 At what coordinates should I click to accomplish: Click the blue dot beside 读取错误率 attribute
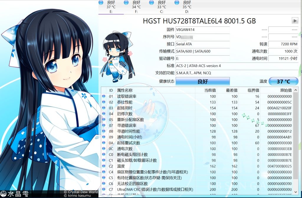coord(104,96)
